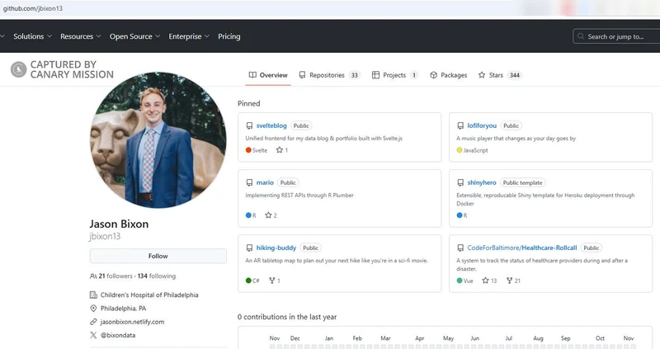Click the blue R dot on mario
This screenshot has width=660, height=349.
pos(248,215)
